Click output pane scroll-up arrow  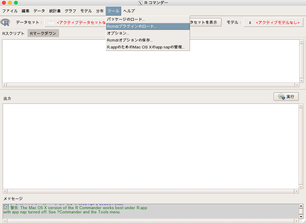(x=301, y=106)
